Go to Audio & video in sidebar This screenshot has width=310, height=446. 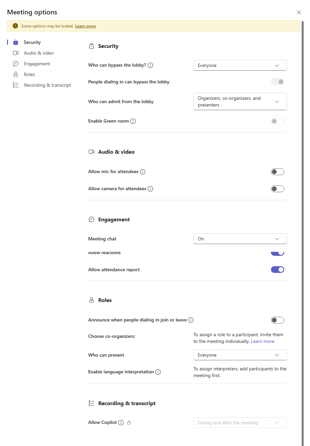pyautogui.click(x=39, y=53)
